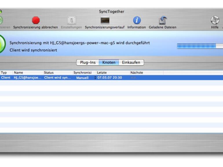223x167 pixels.
Task: Click the Nächste column header
Action: click(147, 73)
